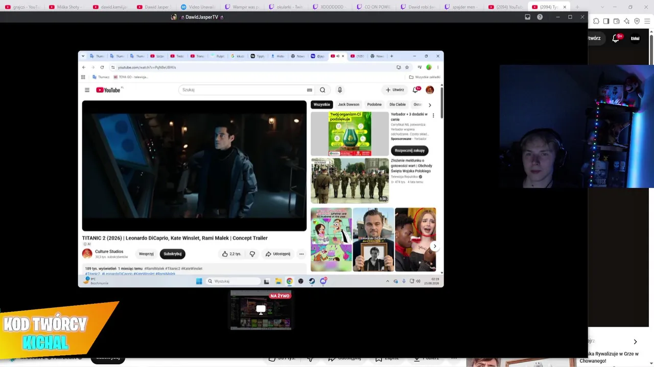Toggle the outer browser's sidebar panel icon

click(x=606, y=21)
